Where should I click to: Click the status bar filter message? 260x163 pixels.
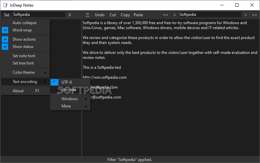(130, 160)
